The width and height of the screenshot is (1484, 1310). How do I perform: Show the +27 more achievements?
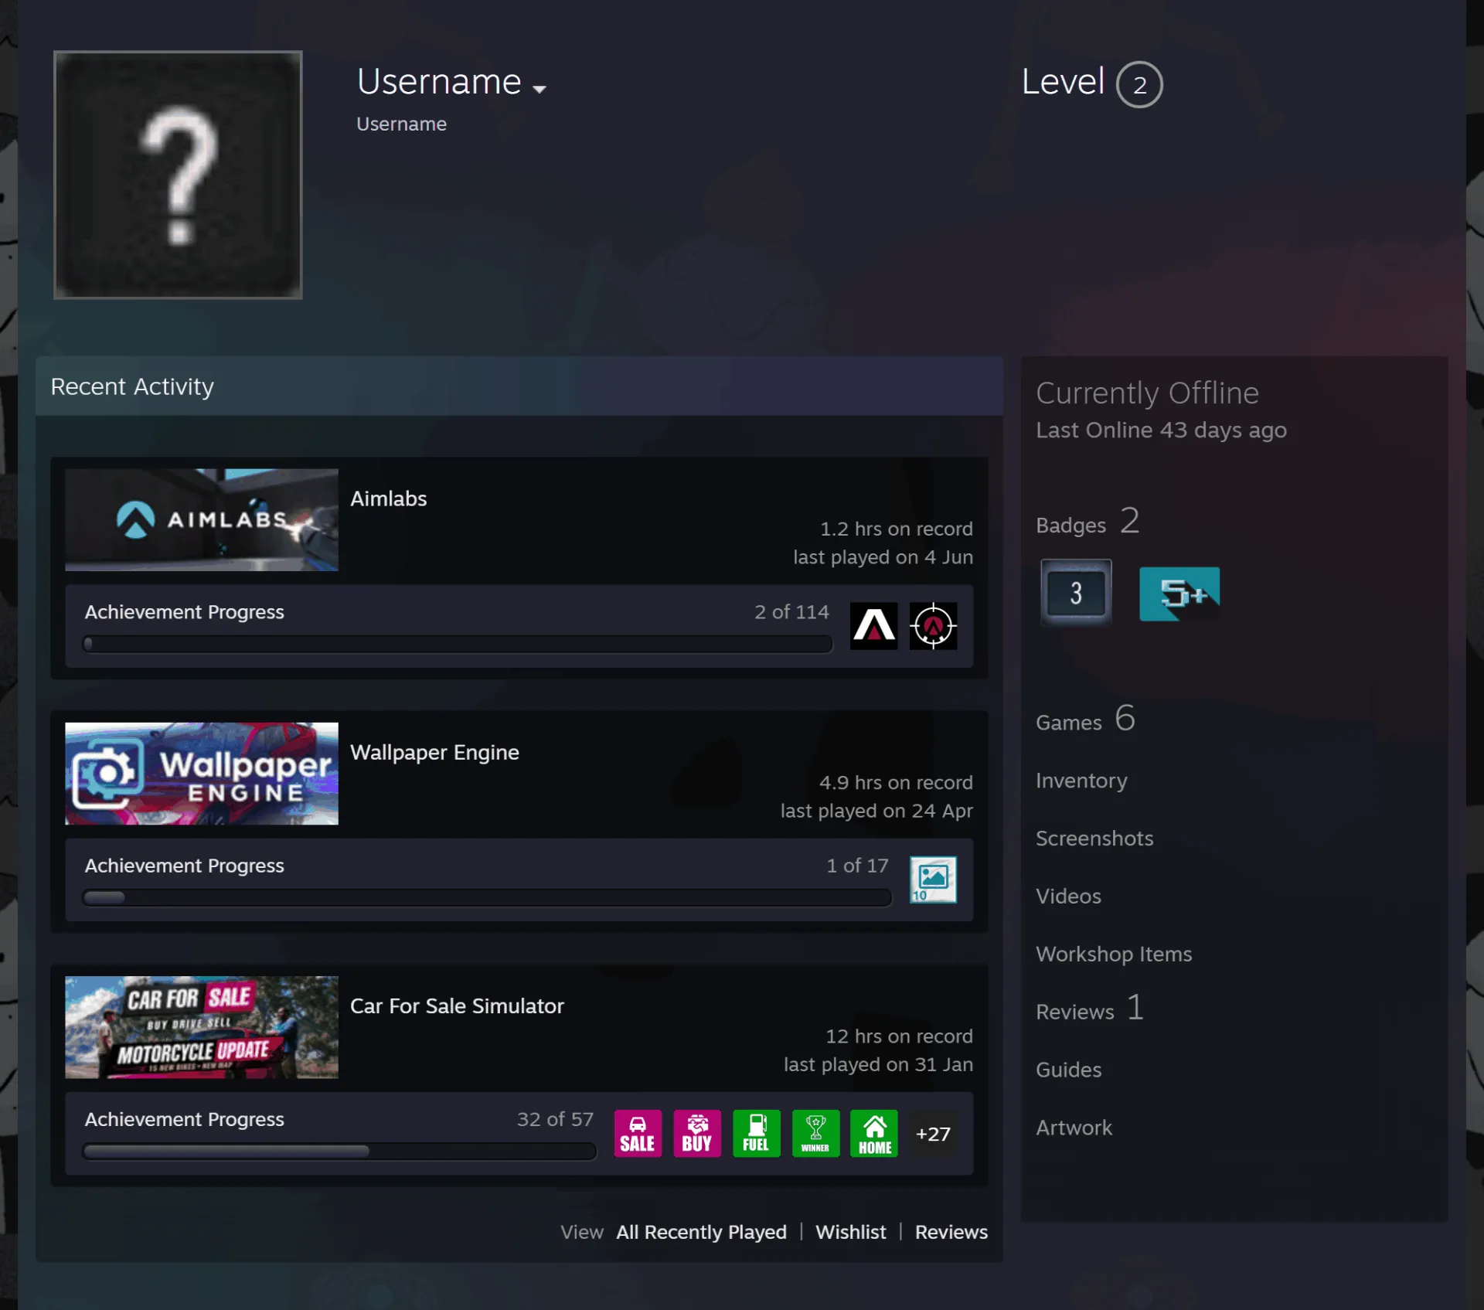click(933, 1134)
